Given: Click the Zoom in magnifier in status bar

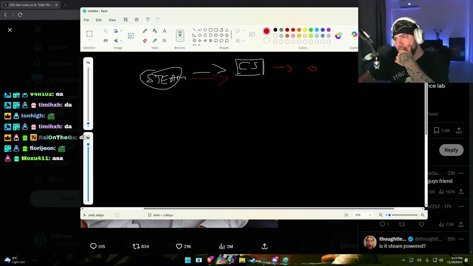Looking at the screenshot, I should pyautogui.click(x=422, y=215).
